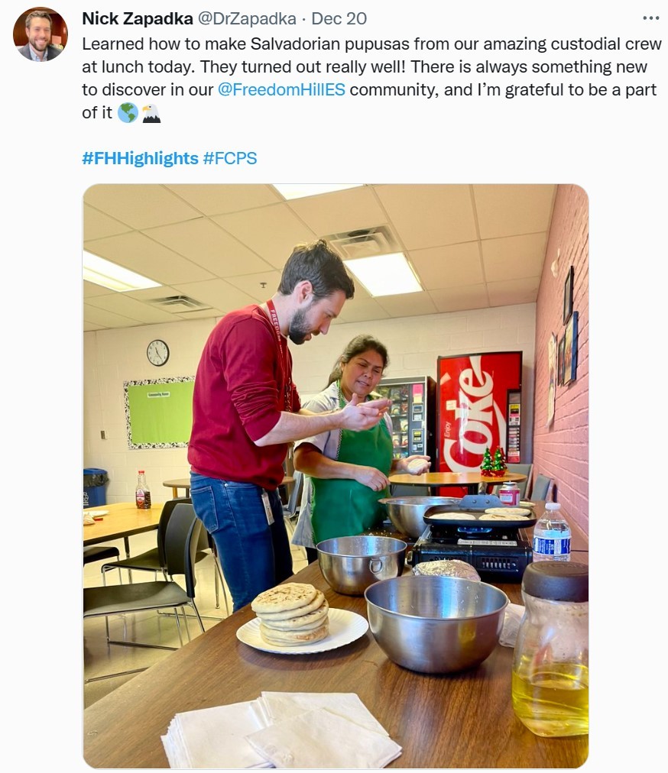Click the tweet body text

click(370, 79)
